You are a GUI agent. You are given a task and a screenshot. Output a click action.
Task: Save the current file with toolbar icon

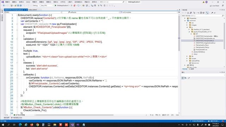18,6
